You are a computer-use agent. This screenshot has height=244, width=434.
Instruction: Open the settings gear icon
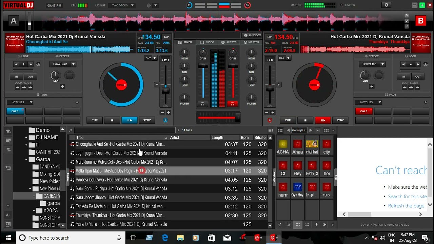pos(386,5)
